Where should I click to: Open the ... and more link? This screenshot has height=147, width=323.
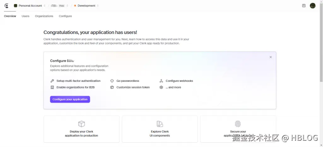pyautogui.click(x=173, y=87)
